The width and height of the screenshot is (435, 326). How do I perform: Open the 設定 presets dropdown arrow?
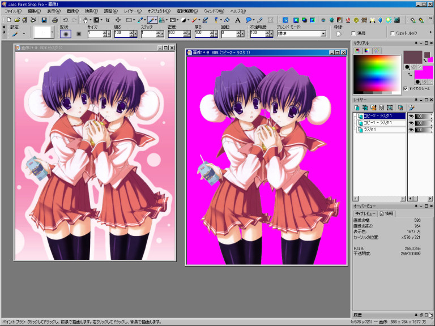click(x=24, y=34)
